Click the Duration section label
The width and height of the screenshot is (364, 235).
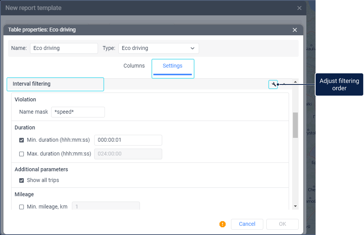point(25,127)
